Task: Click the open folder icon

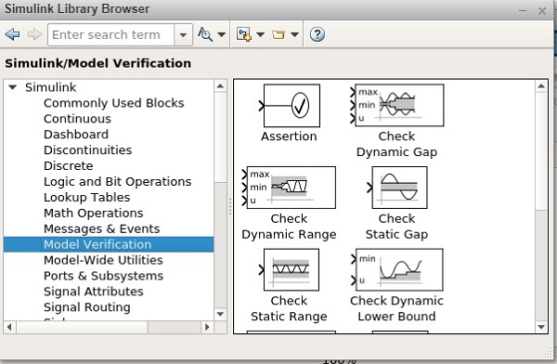Action: click(278, 34)
